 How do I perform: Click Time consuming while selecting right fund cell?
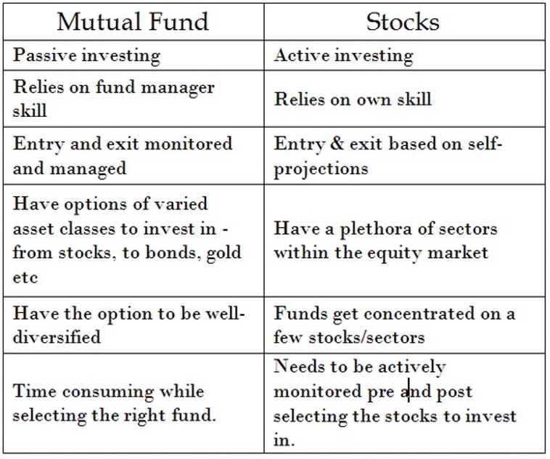point(134,403)
